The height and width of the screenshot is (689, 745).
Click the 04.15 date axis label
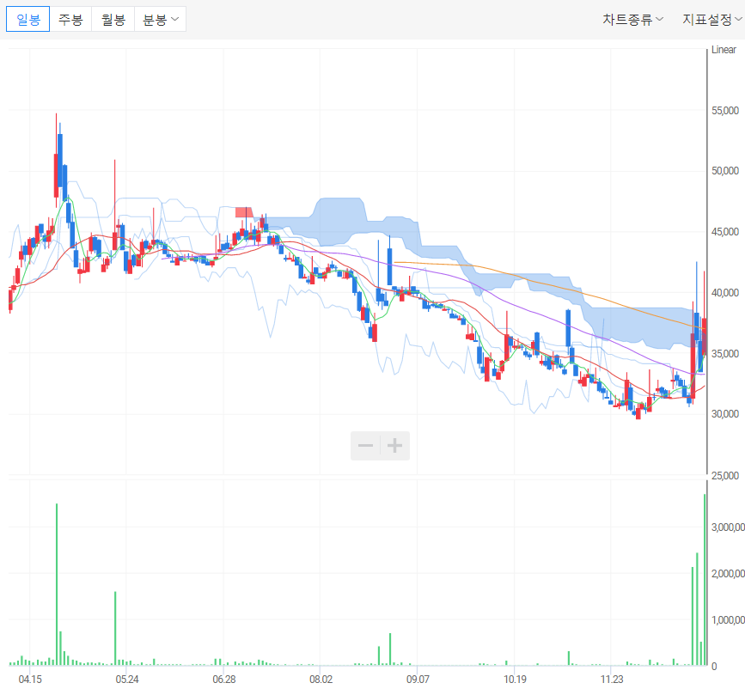[30, 679]
